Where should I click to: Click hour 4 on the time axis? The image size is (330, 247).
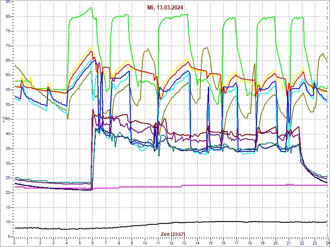[x=66, y=243]
